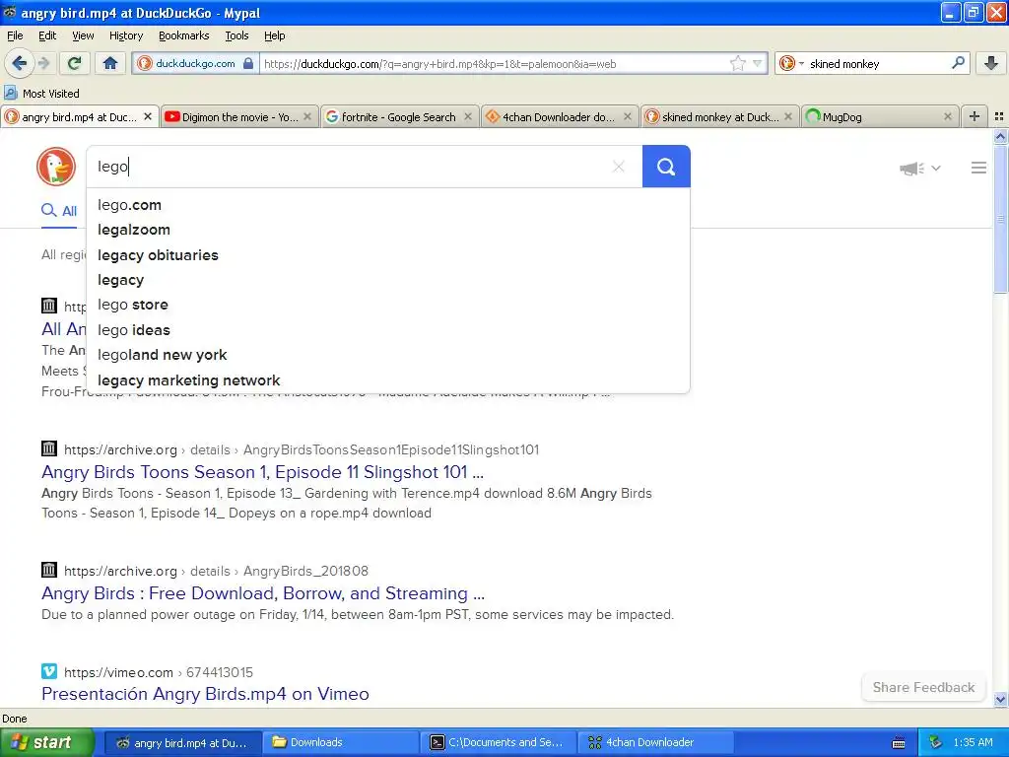This screenshot has width=1009, height=757.
Task: Open the History menu
Action: (x=126, y=35)
